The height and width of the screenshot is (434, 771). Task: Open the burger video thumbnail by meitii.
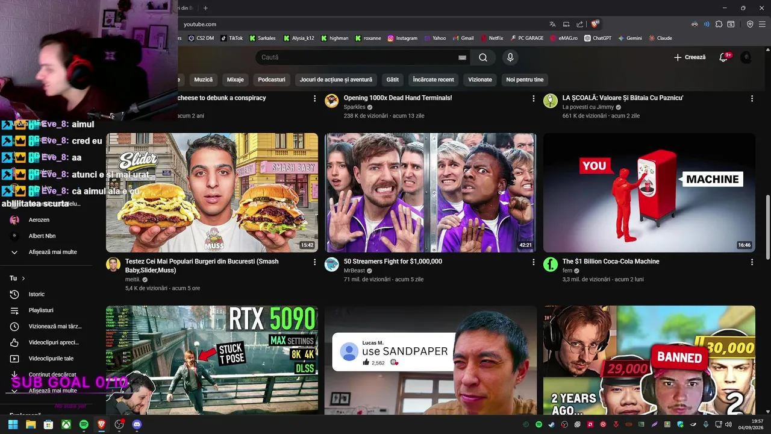(212, 192)
